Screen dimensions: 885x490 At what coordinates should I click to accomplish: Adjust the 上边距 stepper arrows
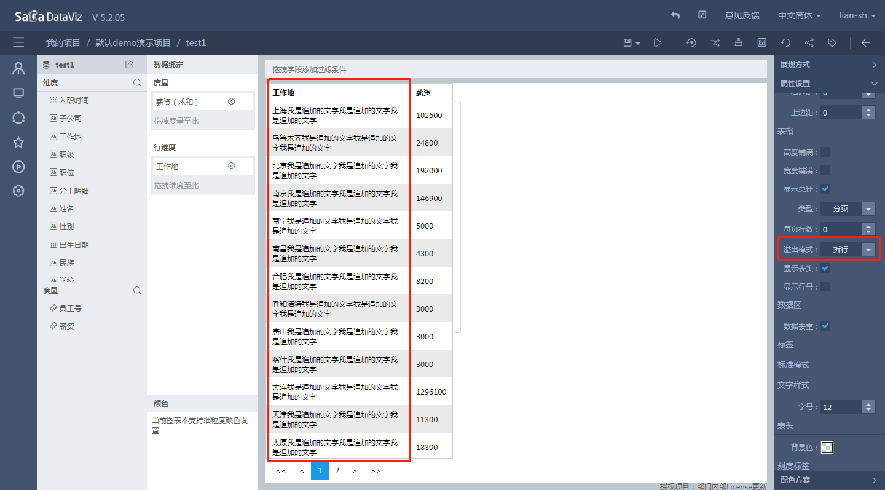coord(868,113)
